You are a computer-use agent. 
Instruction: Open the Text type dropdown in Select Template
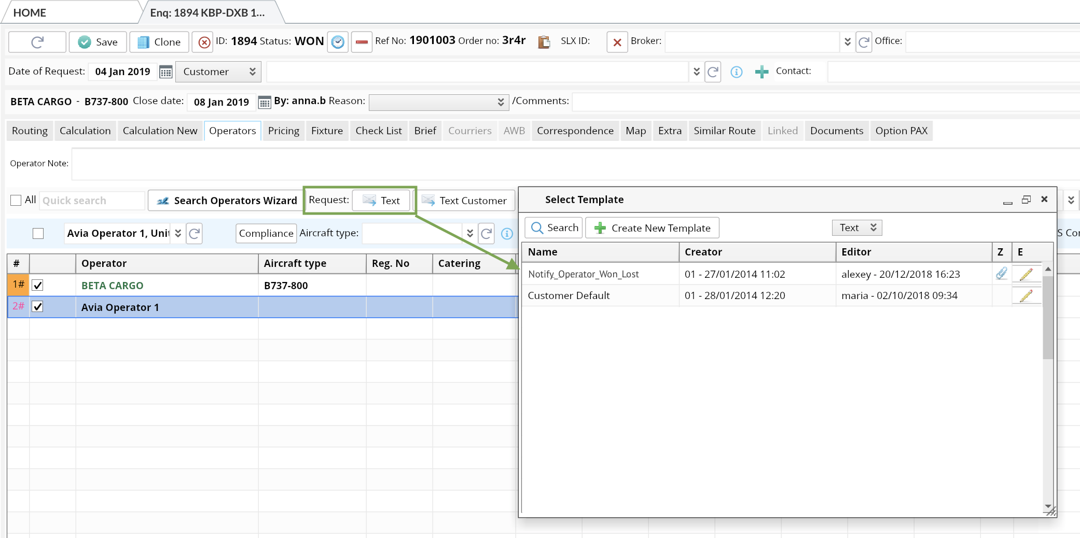[857, 228]
